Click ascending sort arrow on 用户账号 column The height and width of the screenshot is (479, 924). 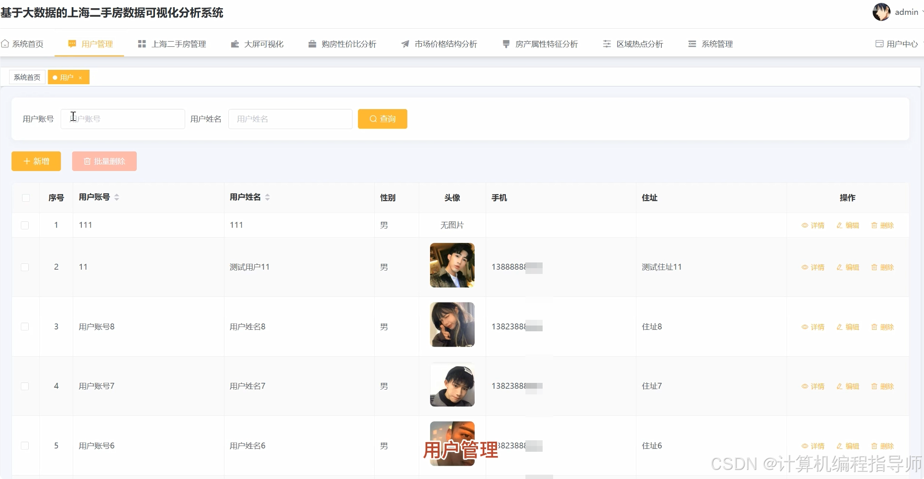117,195
